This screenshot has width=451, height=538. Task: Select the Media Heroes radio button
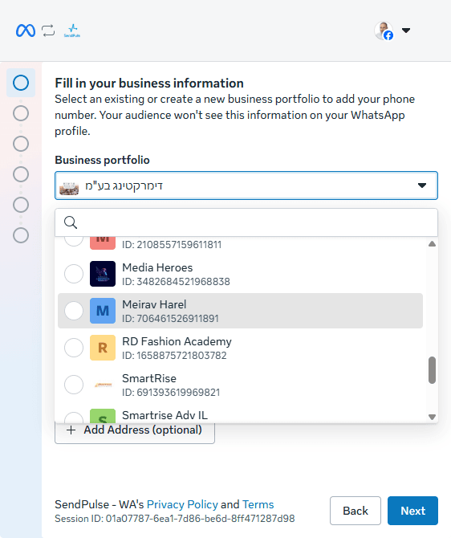pyautogui.click(x=74, y=274)
